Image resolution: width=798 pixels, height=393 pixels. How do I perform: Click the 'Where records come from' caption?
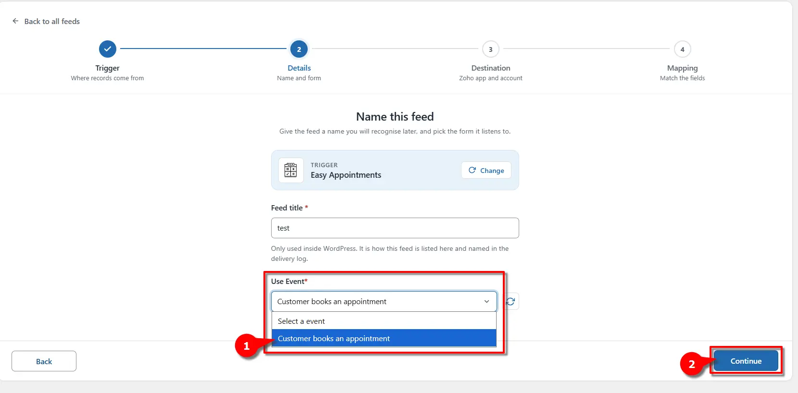(107, 78)
